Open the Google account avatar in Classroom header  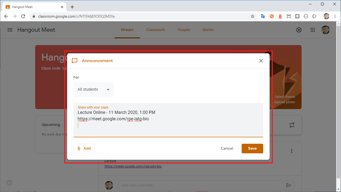pos(326,30)
